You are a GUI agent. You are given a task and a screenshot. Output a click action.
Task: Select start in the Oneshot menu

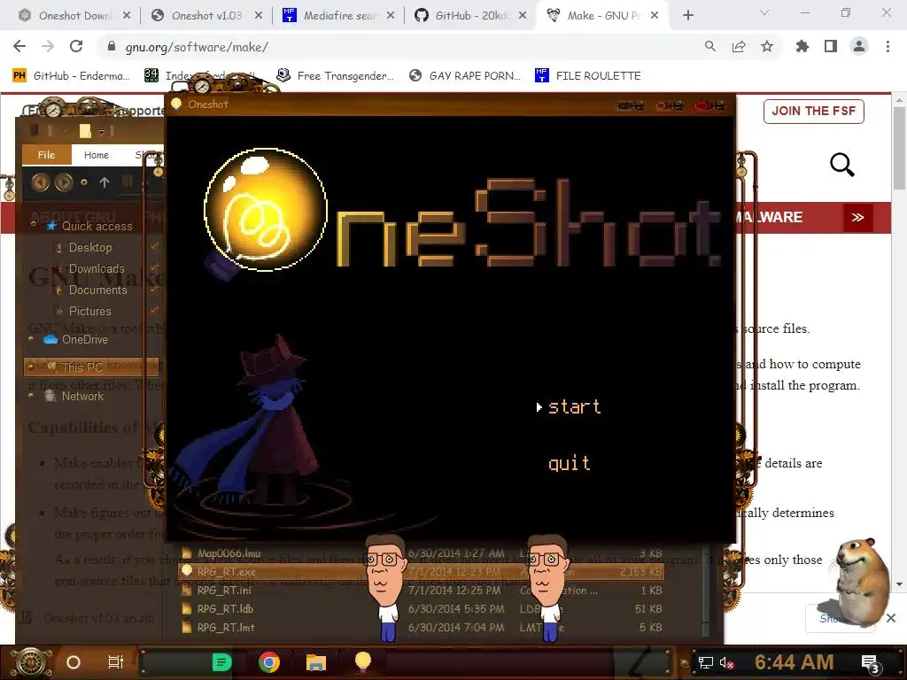(574, 407)
